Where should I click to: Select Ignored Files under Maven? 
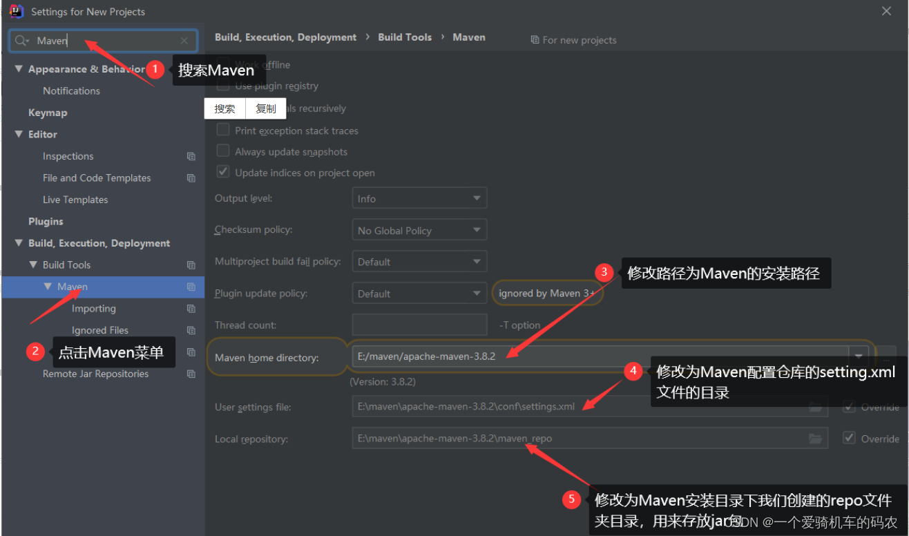pos(100,330)
